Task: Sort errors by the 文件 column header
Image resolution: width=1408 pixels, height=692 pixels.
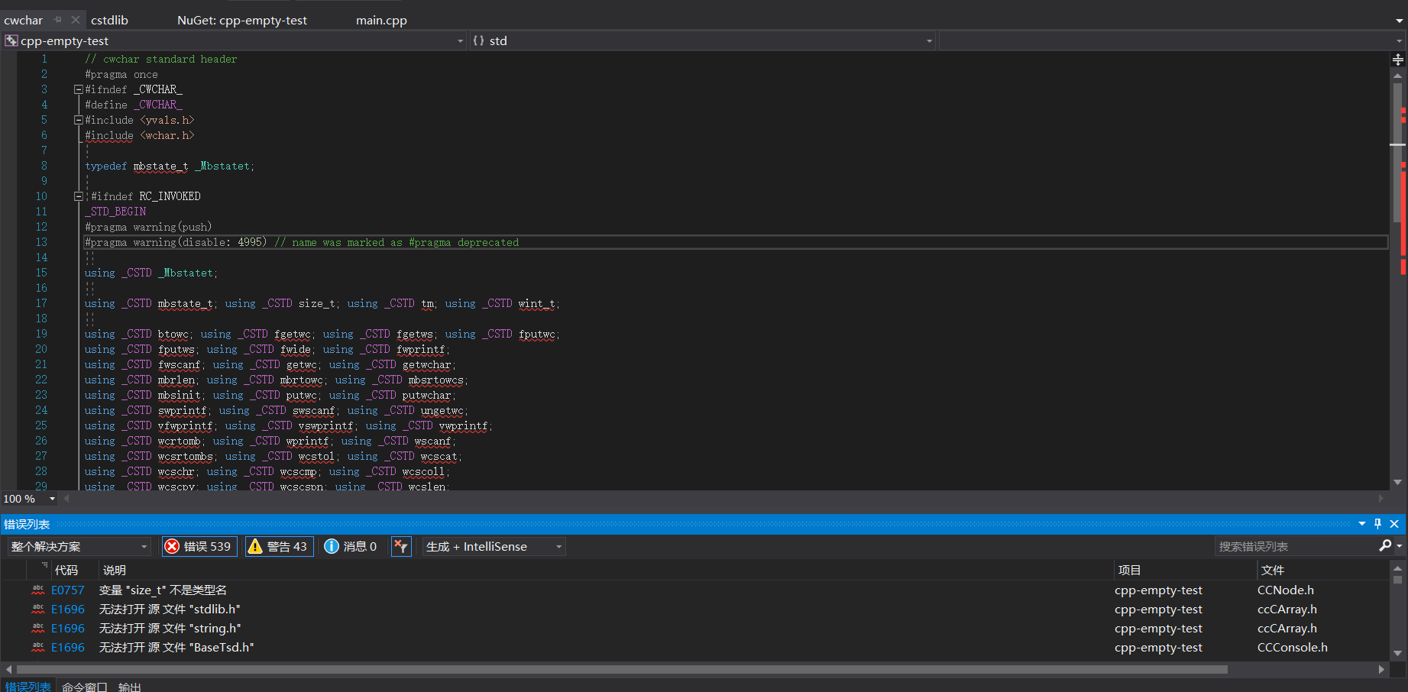Action: pos(1272,570)
